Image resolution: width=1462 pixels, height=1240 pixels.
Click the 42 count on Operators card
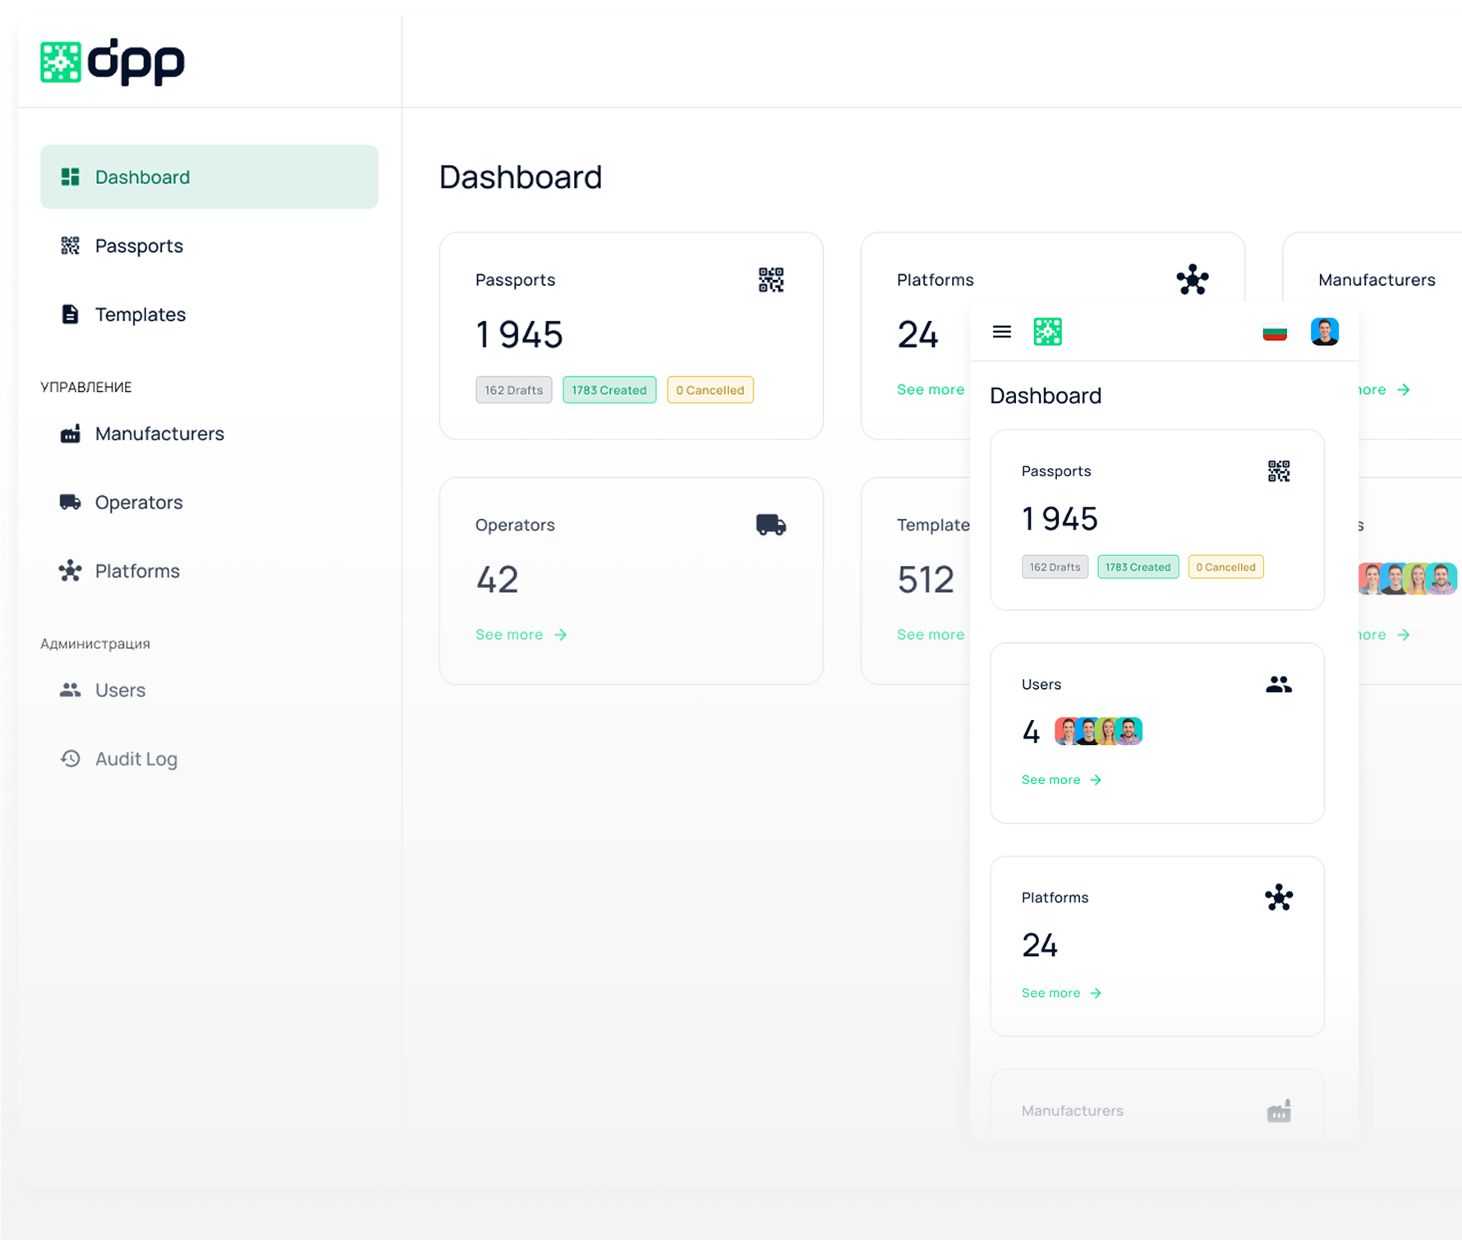pyautogui.click(x=497, y=580)
